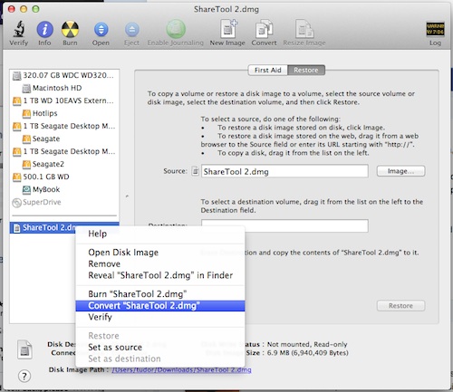Click the Image... button
The image size is (453, 392).
click(400, 171)
